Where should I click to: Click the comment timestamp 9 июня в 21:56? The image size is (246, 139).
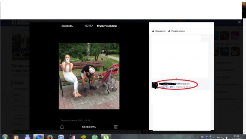pyautogui.click(x=184, y=87)
